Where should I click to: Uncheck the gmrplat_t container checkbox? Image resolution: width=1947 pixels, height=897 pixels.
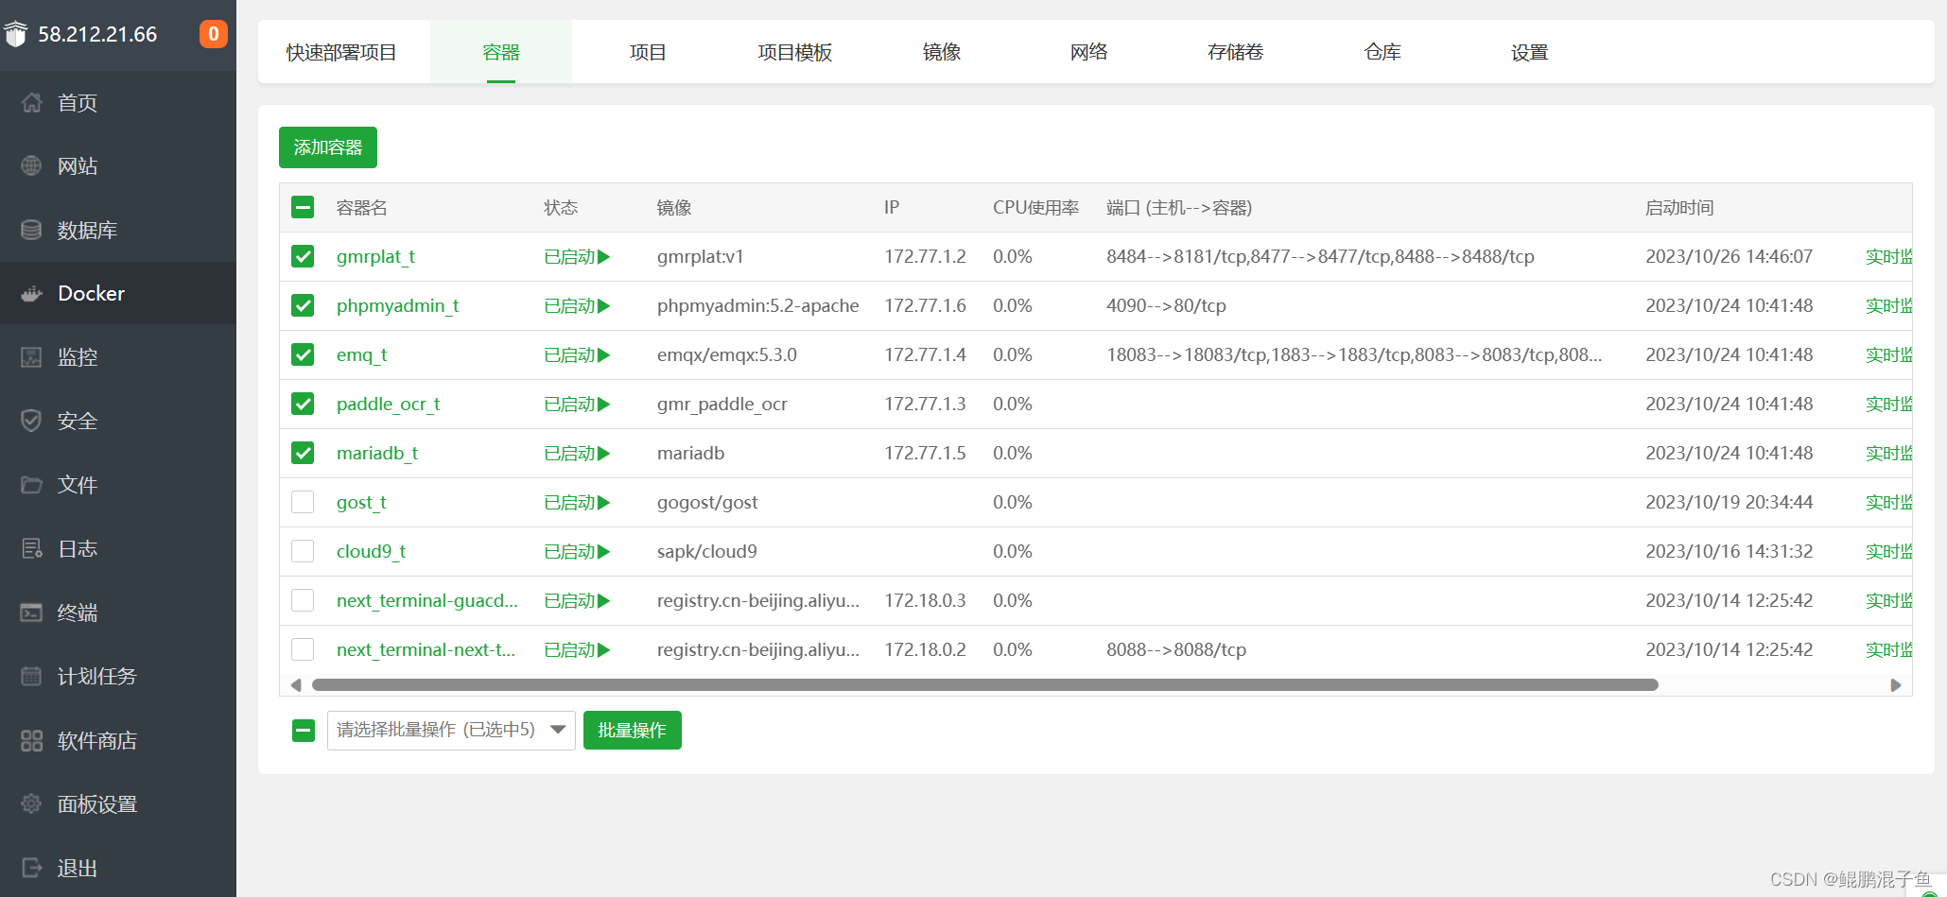click(x=303, y=256)
